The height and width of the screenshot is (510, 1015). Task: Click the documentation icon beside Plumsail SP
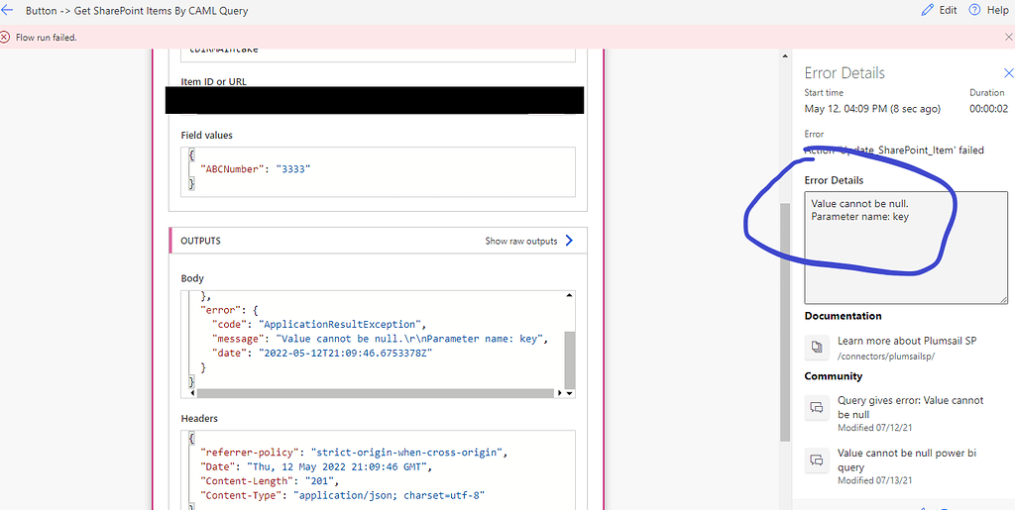(817, 347)
